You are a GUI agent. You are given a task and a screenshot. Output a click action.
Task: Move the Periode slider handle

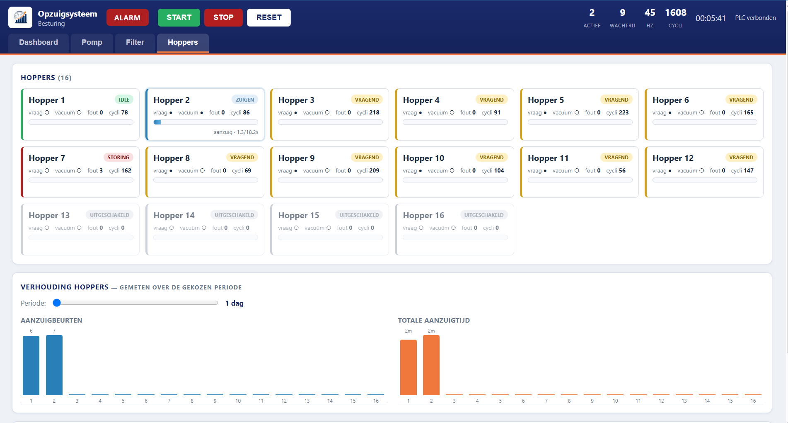[57, 303]
